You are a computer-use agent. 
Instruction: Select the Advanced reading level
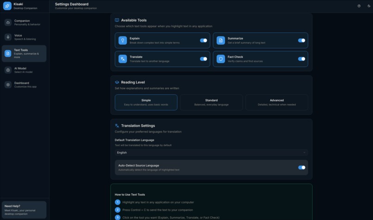point(277,103)
